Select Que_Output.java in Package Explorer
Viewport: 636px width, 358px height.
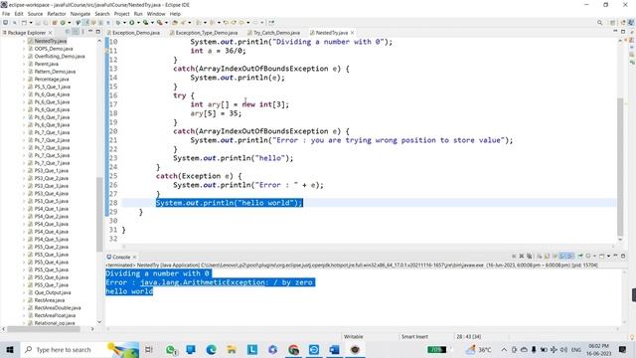53,292
